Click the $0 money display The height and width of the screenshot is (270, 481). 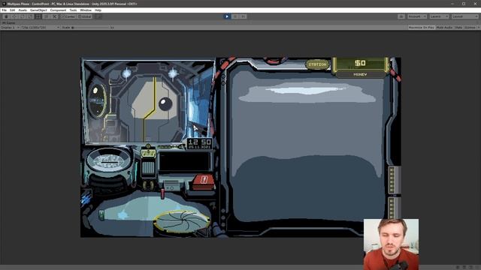tap(360, 63)
